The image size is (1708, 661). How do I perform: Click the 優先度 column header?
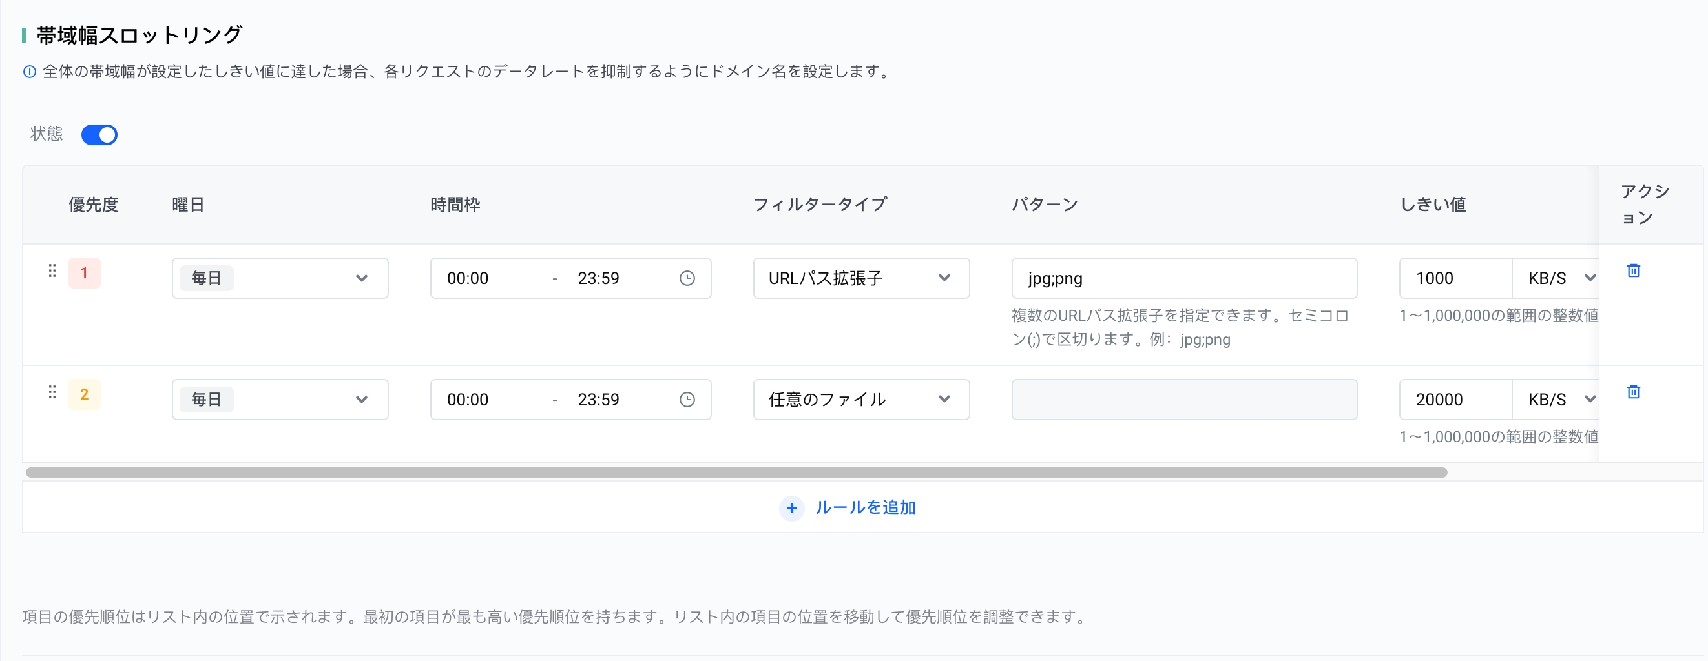point(94,205)
